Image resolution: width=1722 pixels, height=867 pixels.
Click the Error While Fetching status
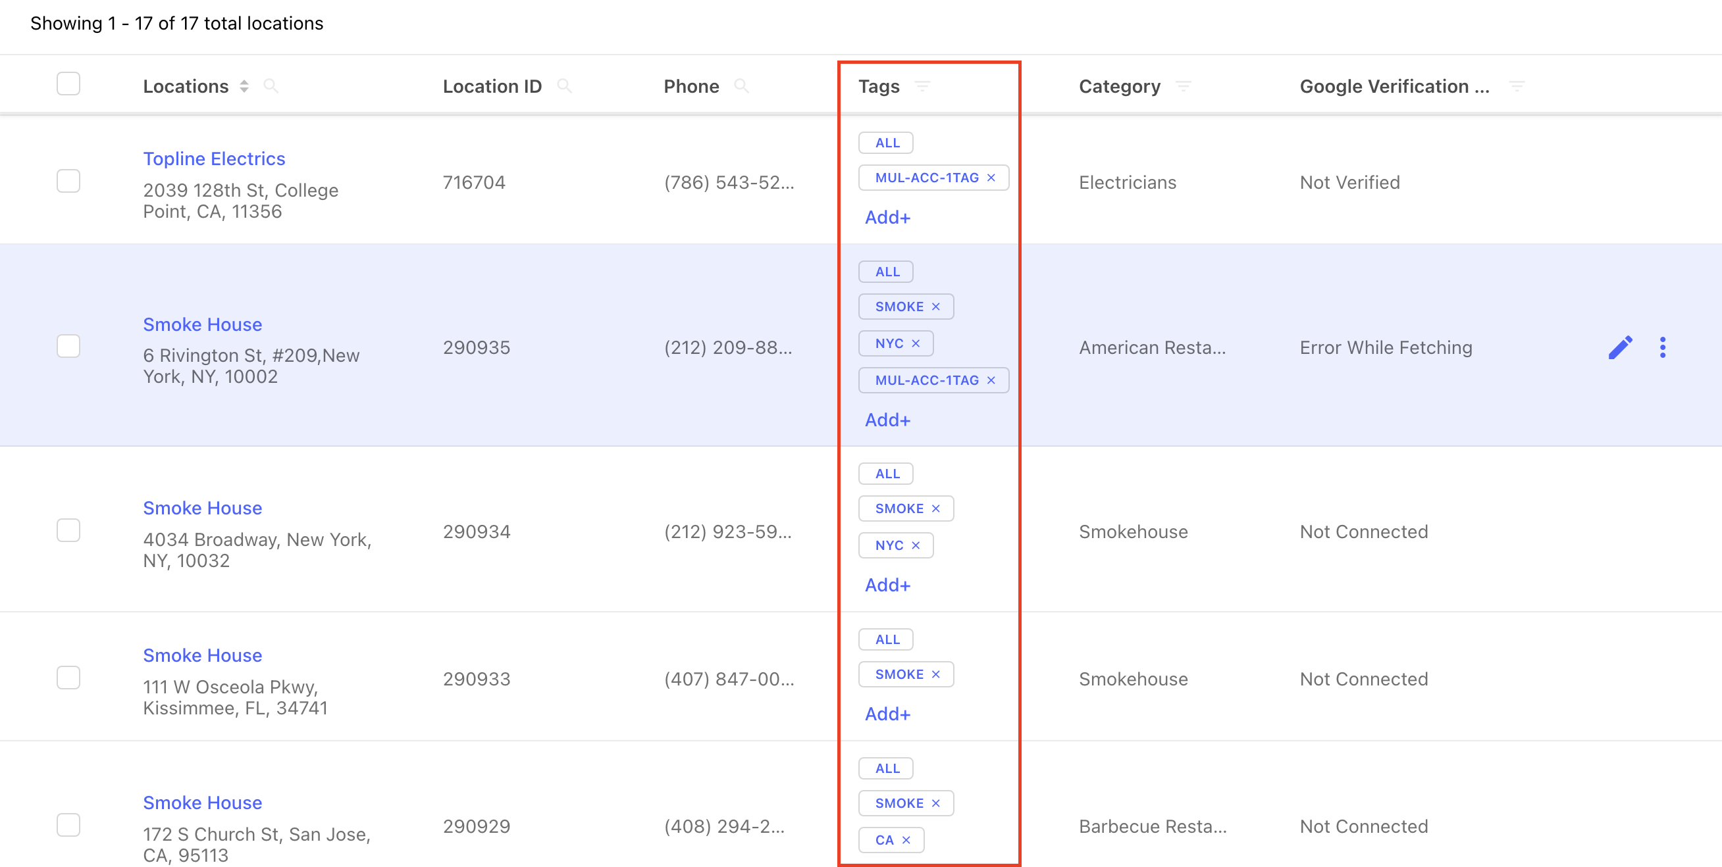tap(1386, 347)
